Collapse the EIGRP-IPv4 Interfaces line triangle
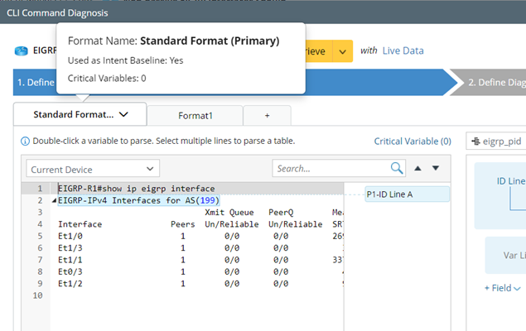This screenshot has height=331, width=526. [x=55, y=200]
